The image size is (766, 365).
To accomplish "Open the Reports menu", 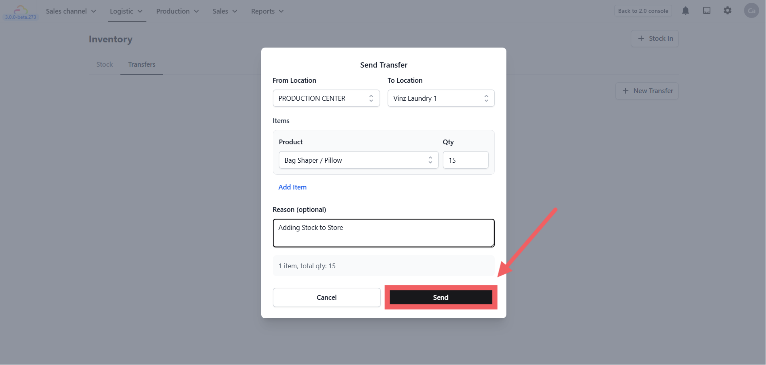I will pos(267,11).
